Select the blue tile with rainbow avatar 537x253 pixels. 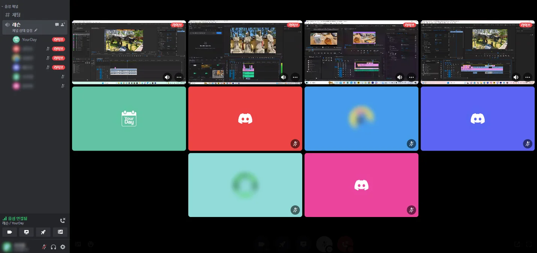click(361, 119)
